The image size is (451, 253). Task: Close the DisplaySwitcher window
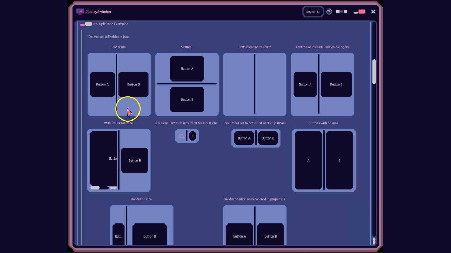tap(373, 12)
